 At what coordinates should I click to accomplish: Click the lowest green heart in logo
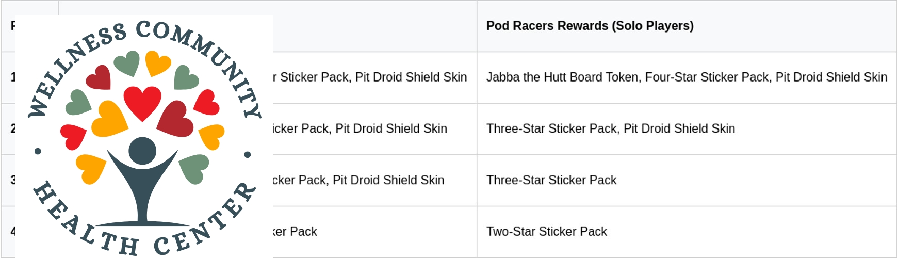pyautogui.click(x=194, y=168)
